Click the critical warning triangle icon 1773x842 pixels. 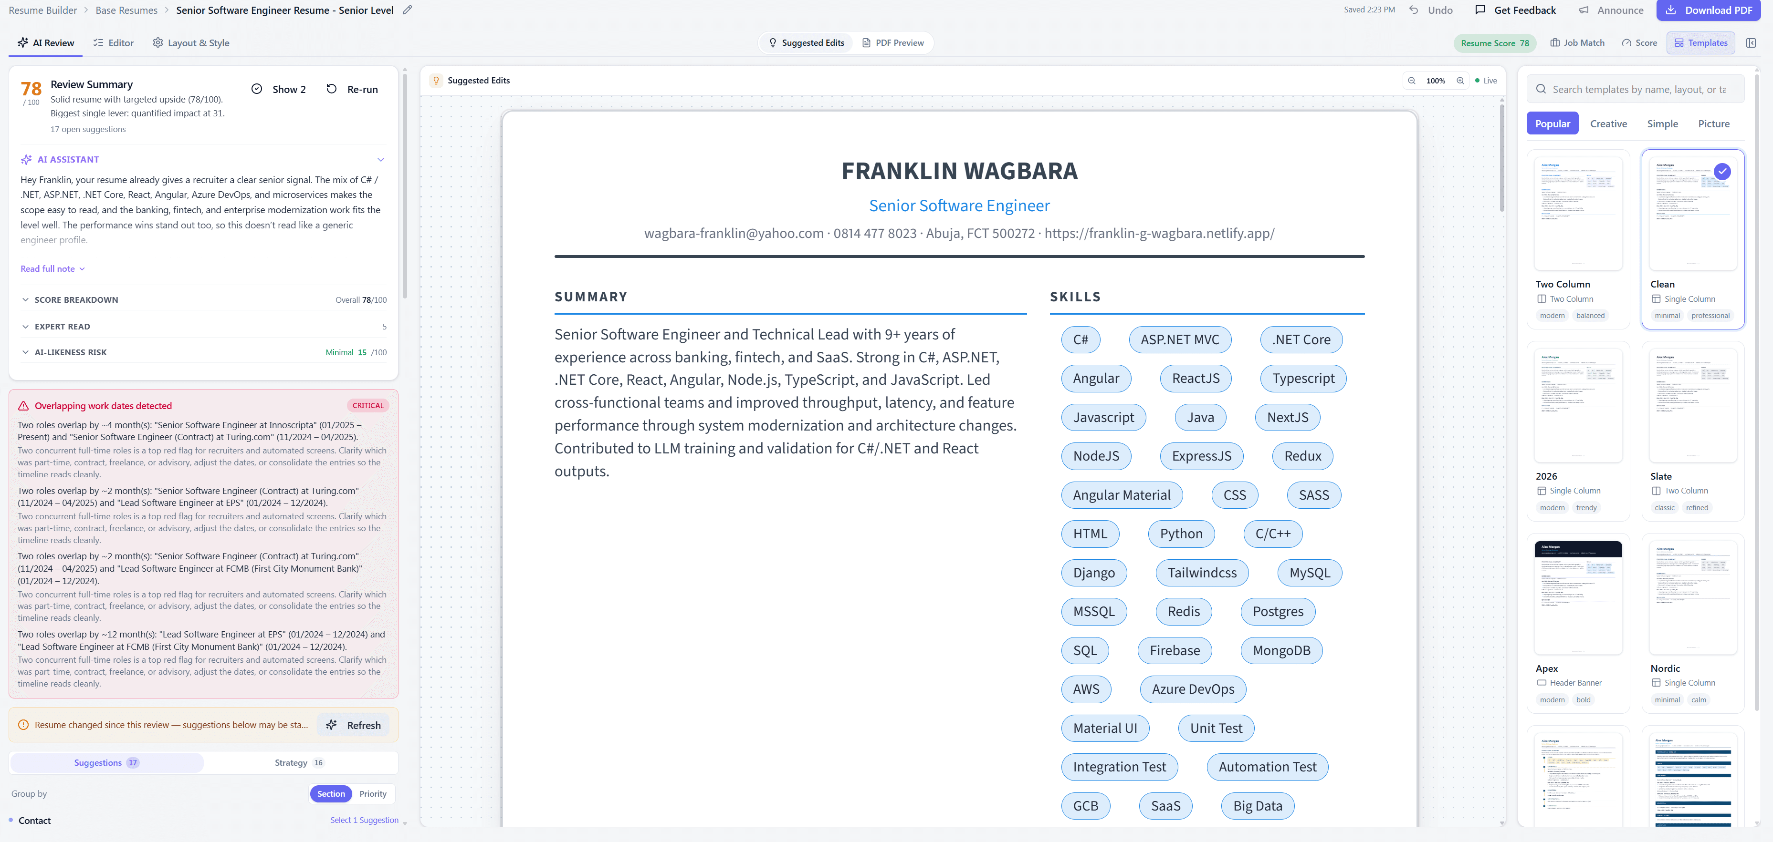23,406
